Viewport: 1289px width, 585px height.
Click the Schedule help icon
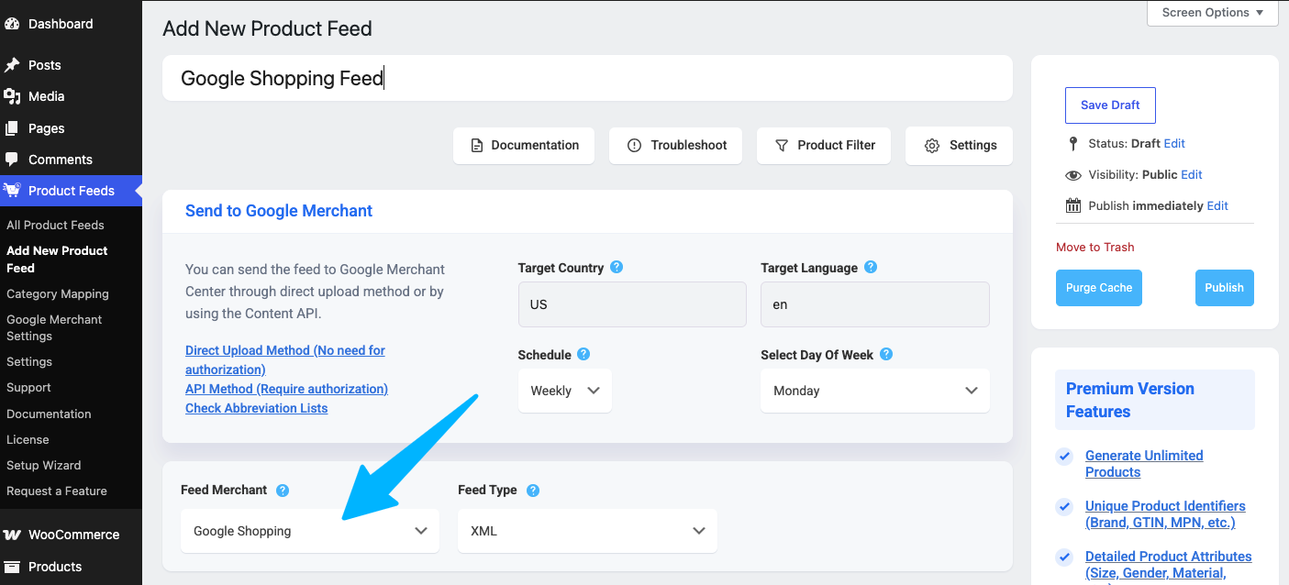(583, 355)
